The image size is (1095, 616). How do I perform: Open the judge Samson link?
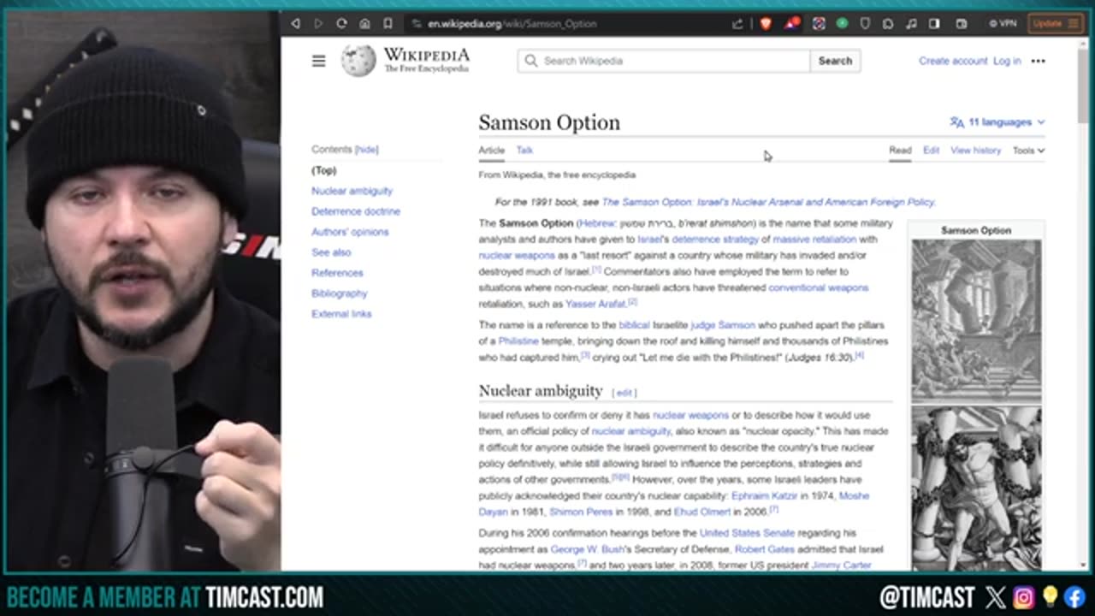(722, 325)
